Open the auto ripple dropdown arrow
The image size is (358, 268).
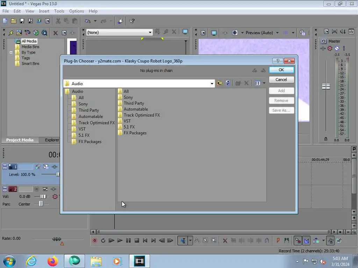pos(323,240)
